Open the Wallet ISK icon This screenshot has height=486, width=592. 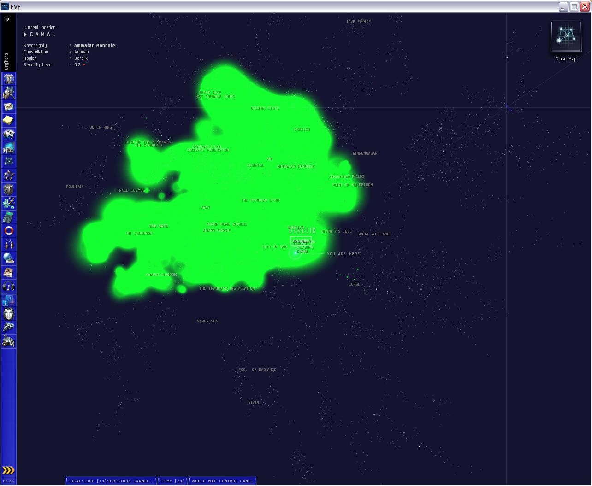click(8, 203)
